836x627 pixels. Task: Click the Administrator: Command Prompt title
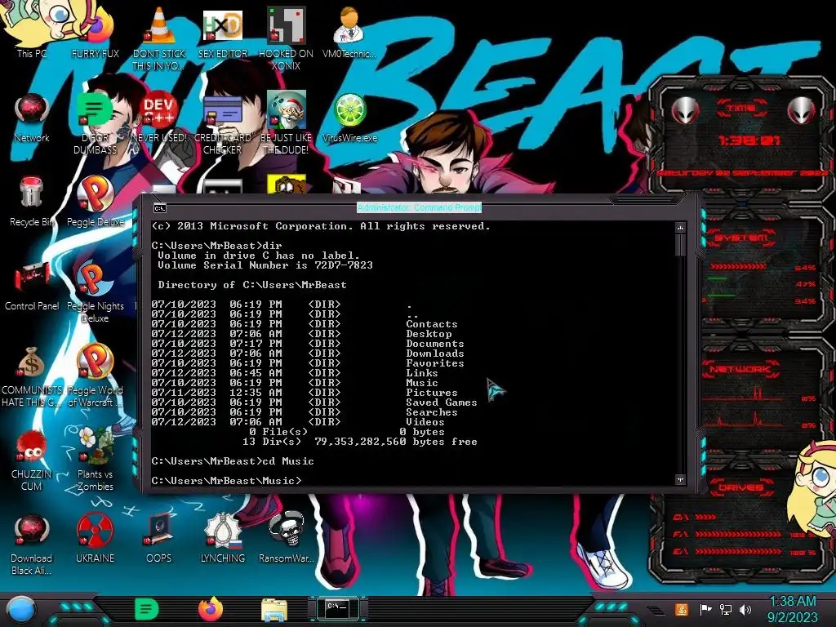(419, 207)
